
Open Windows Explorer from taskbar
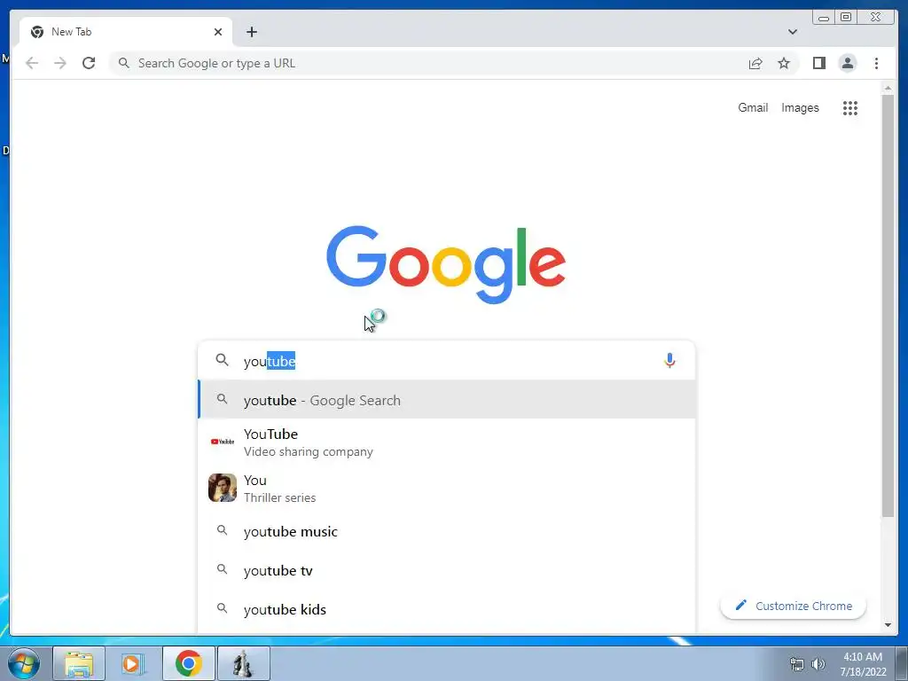tap(79, 663)
